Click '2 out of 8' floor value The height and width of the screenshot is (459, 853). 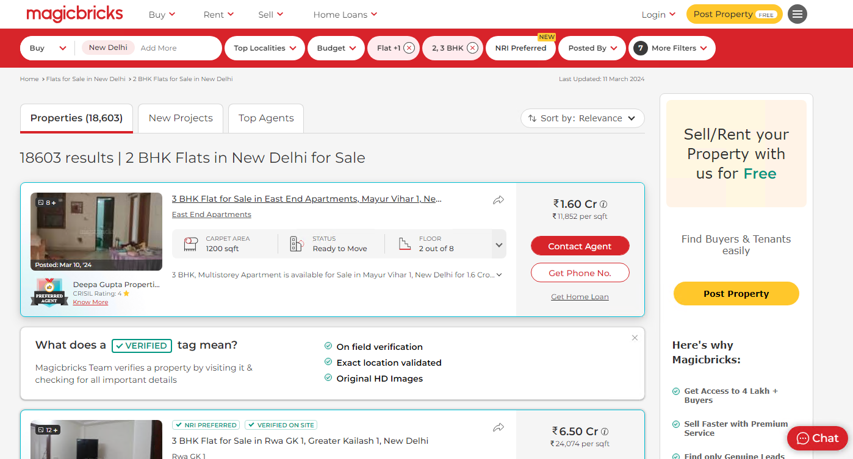(436, 249)
